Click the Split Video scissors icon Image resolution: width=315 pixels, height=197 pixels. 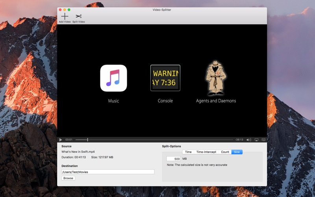tap(78, 16)
